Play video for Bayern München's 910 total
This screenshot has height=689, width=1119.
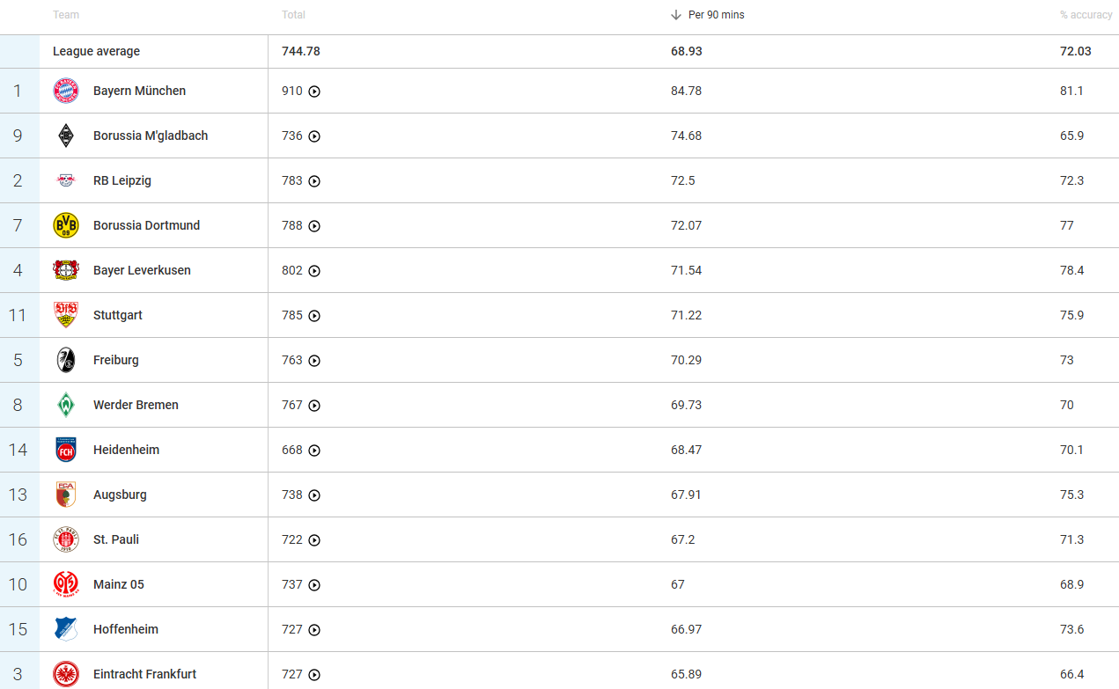314,92
